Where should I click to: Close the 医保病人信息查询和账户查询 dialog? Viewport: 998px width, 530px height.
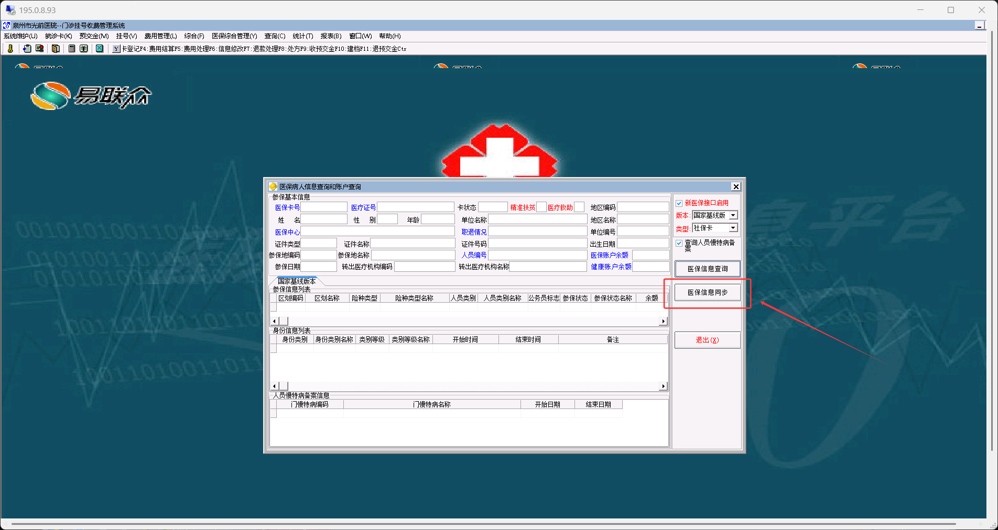tap(736, 187)
